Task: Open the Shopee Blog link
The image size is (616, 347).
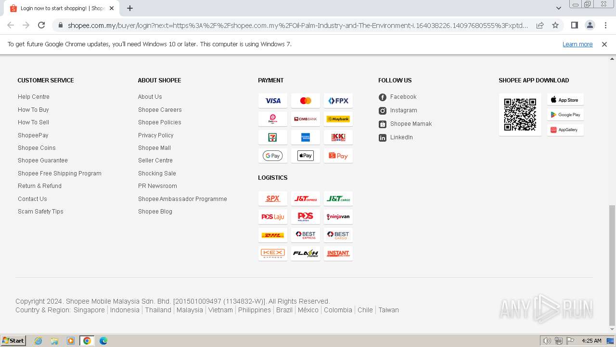Action: click(155, 212)
